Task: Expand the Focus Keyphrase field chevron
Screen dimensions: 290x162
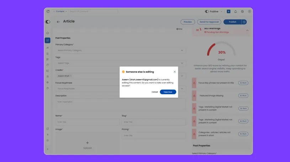Action: pyautogui.click(x=182, y=89)
